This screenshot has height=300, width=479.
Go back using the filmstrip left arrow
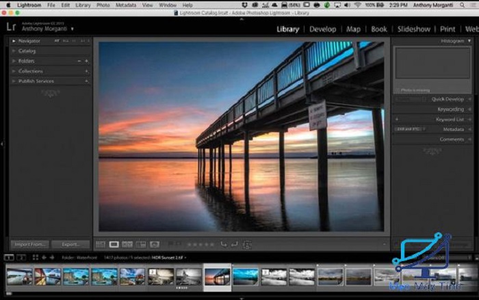click(44, 258)
